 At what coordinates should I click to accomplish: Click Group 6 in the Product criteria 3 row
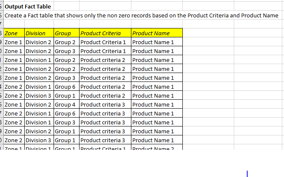tap(66, 113)
